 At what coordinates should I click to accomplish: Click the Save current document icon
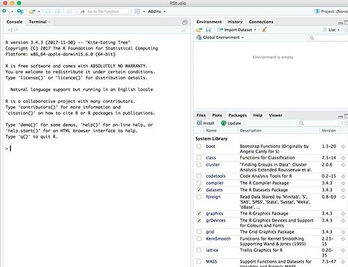(48, 11)
